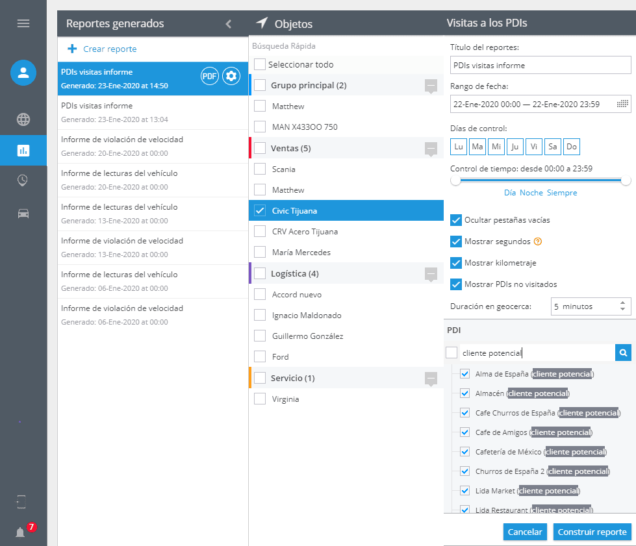Open settings gear for the selected report
This screenshot has height=546, width=636.
[x=231, y=76]
